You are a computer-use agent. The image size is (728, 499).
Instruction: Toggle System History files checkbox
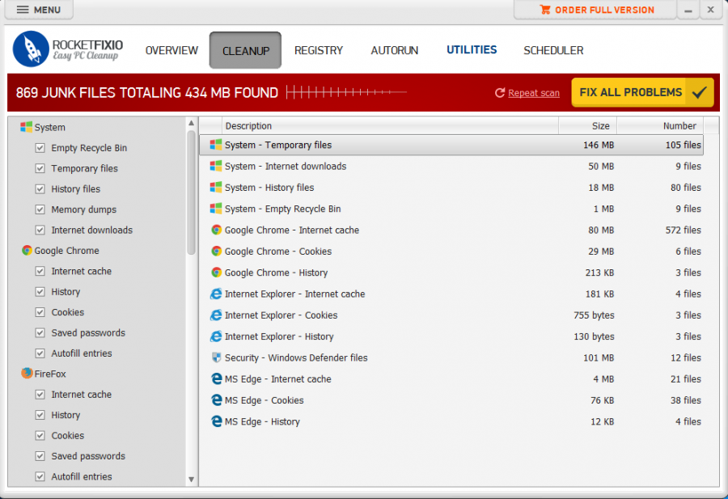click(40, 189)
